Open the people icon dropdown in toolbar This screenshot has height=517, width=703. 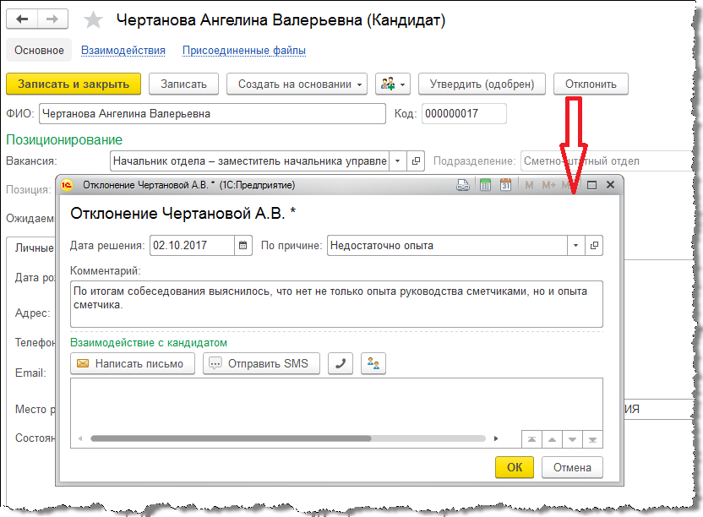point(392,84)
